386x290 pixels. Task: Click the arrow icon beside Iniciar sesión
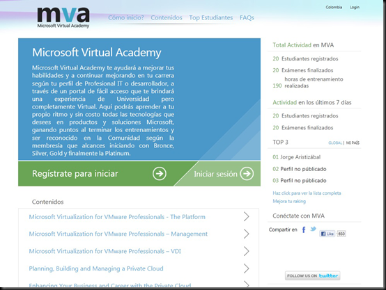[247, 174]
